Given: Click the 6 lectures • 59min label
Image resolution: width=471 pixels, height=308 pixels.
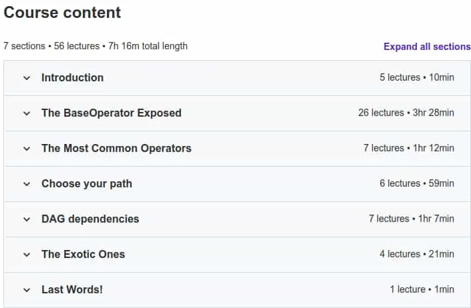Looking at the screenshot, I should point(417,183).
